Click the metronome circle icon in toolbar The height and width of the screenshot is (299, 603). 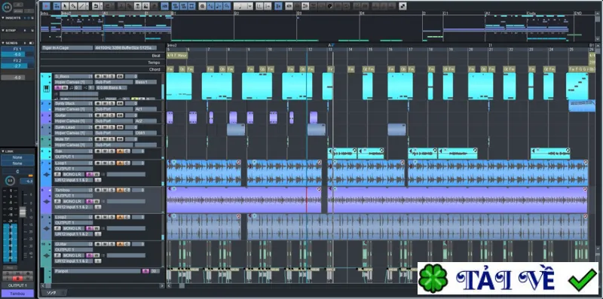pyautogui.click(x=203, y=6)
